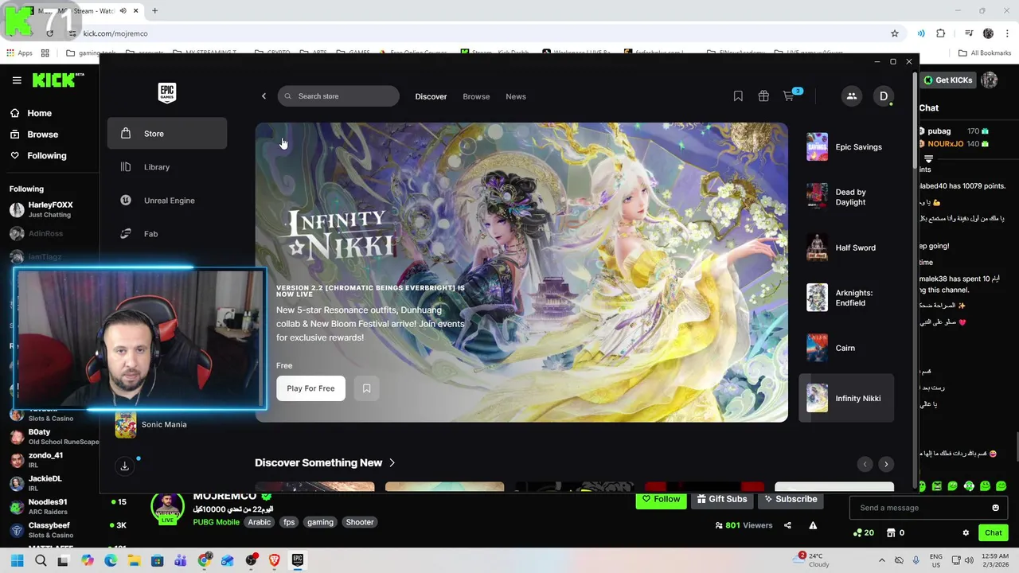The image size is (1019, 573).
Task: Click the Send a message field
Action: 919,508
